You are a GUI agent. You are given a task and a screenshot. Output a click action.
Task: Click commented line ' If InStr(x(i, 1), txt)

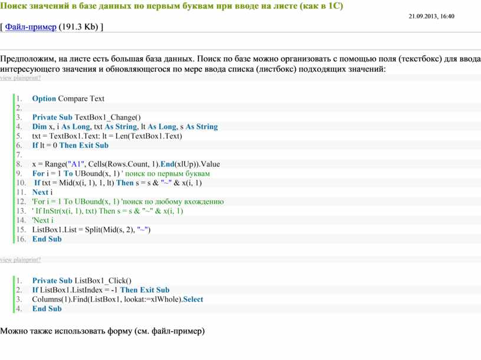pos(108,211)
